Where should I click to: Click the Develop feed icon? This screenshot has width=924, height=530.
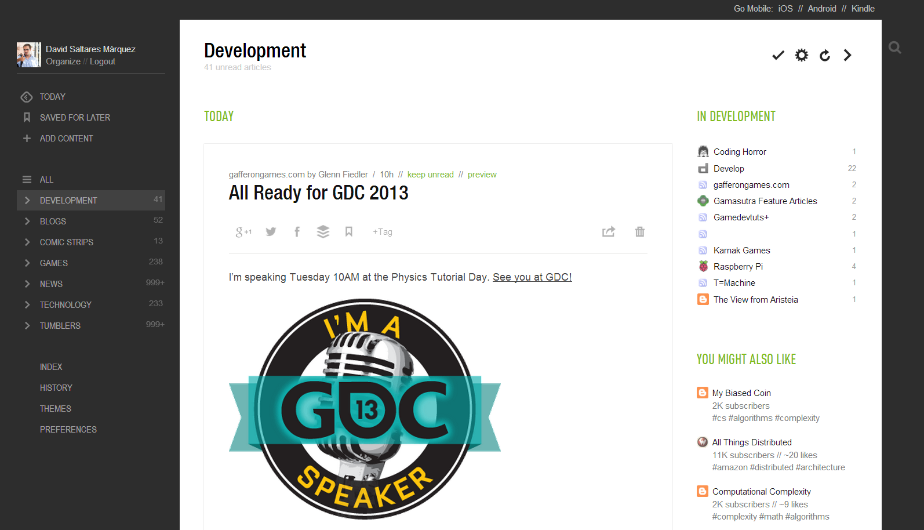[703, 169]
